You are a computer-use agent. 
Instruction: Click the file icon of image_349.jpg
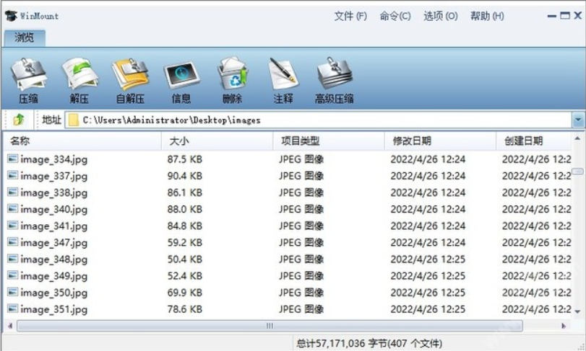coord(13,275)
